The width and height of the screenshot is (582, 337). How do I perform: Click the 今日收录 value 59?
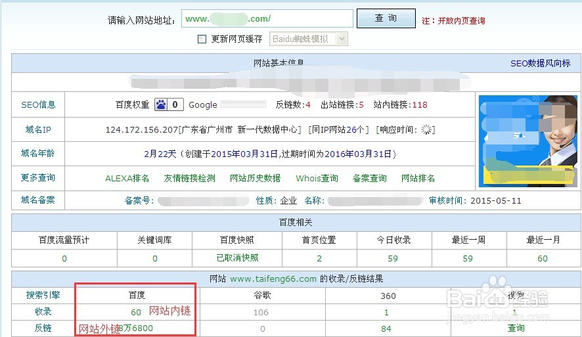coord(393,258)
